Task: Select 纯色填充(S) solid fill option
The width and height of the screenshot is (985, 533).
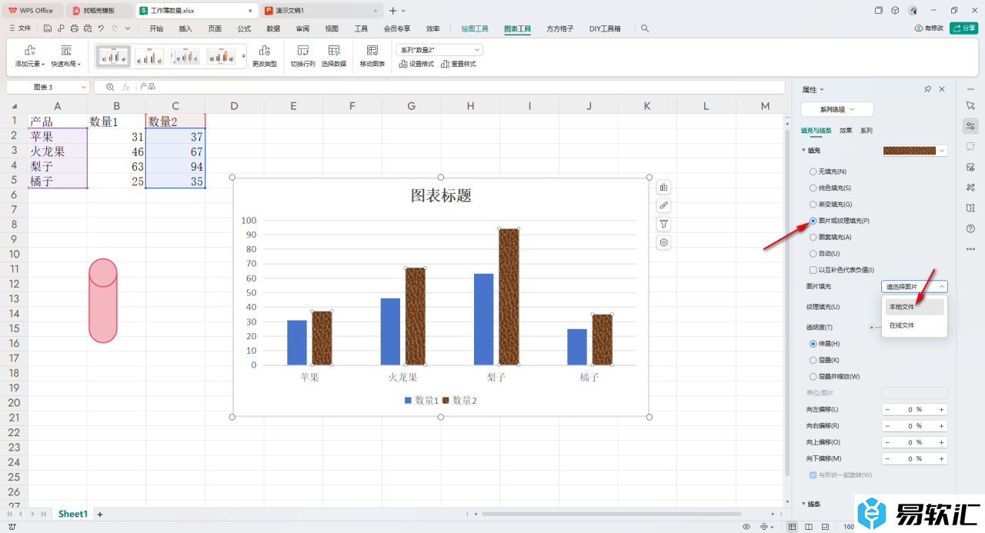Action: [x=813, y=188]
